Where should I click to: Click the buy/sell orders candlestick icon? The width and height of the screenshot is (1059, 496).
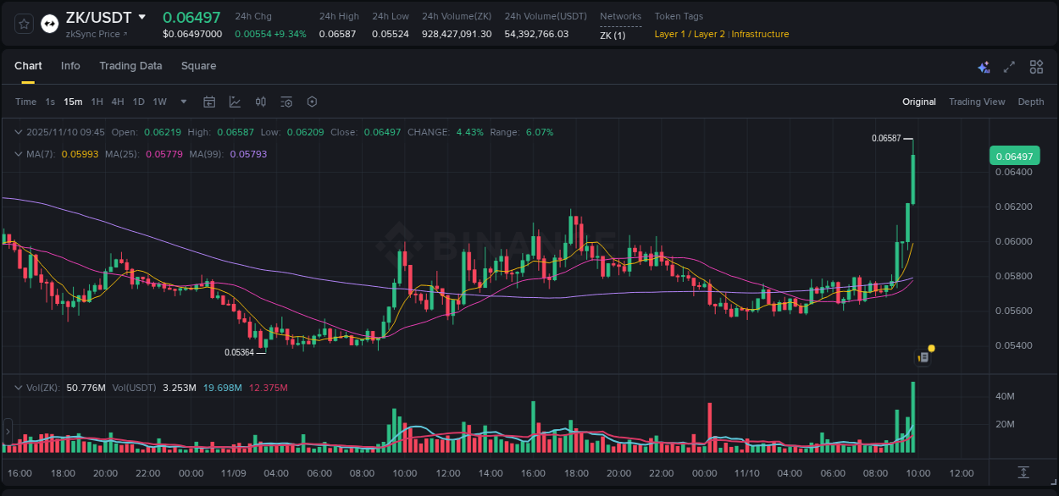coord(260,102)
